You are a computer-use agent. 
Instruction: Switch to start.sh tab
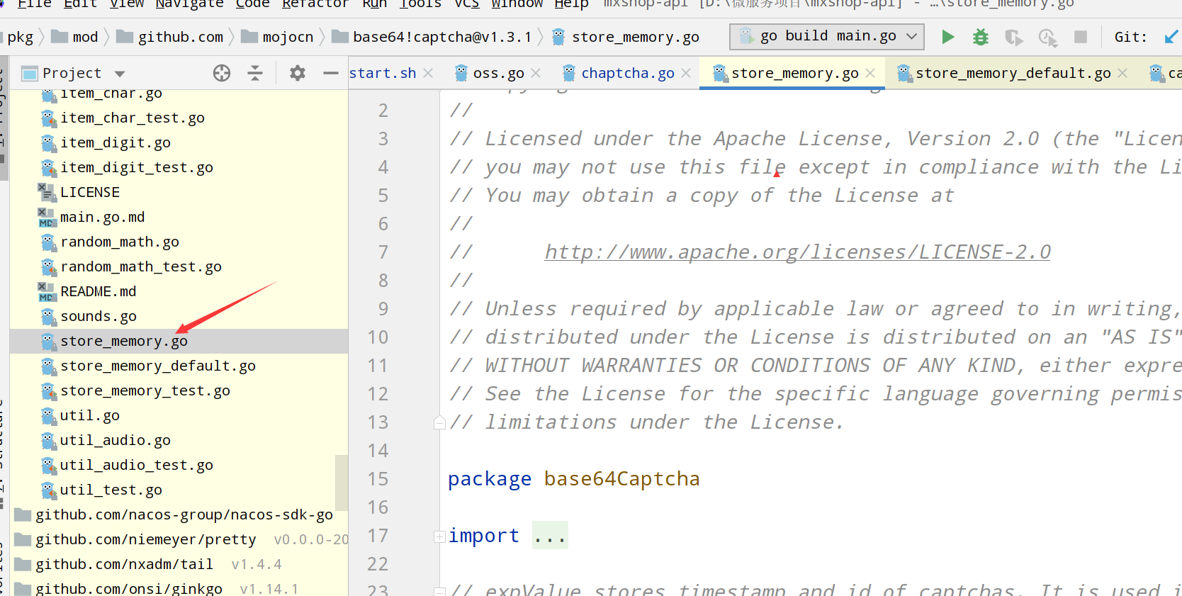pos(383,73)
